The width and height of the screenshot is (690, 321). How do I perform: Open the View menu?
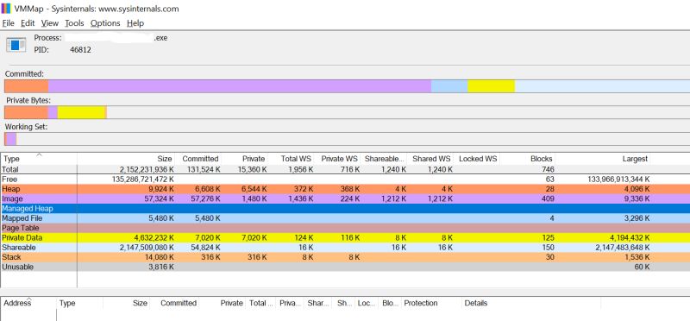(50, 23)
